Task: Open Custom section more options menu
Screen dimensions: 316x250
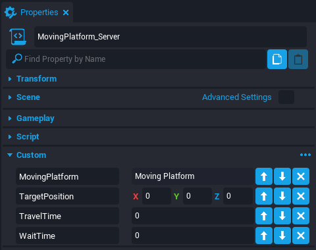Action: point(305,155)
